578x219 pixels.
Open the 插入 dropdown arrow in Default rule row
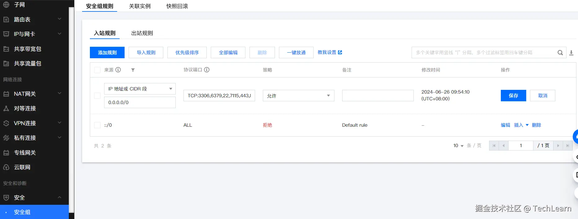click(527, 125)
